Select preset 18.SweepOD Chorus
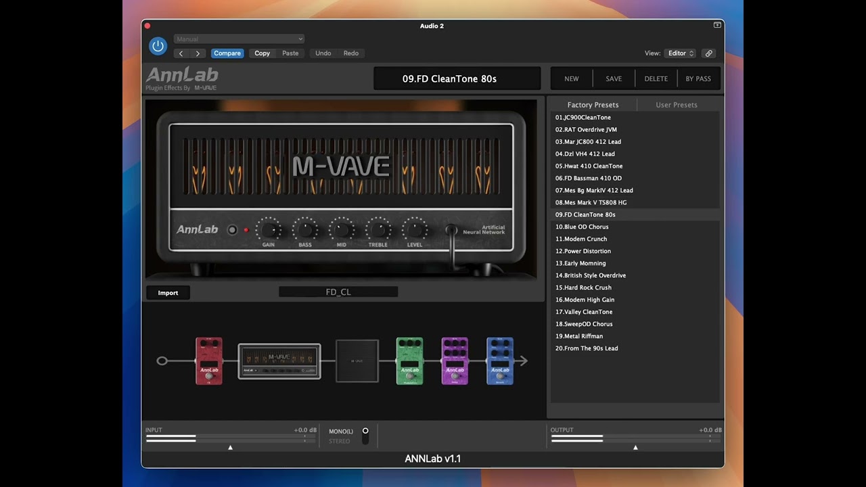This screenshot has height=487, width=866. (635, 325)
